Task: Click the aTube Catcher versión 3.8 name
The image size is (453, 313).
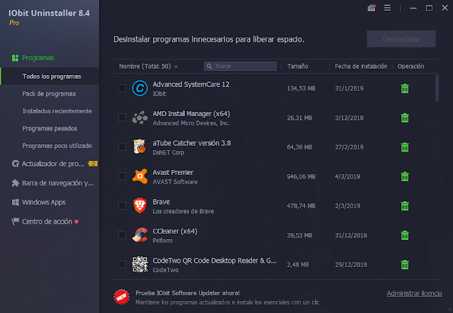Action: pos(192,143)
